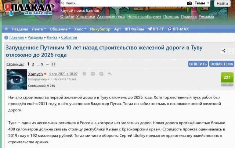Screen dimensions: 235x148
Task: Open the Новые сообщения link
Action: (144, 16)
